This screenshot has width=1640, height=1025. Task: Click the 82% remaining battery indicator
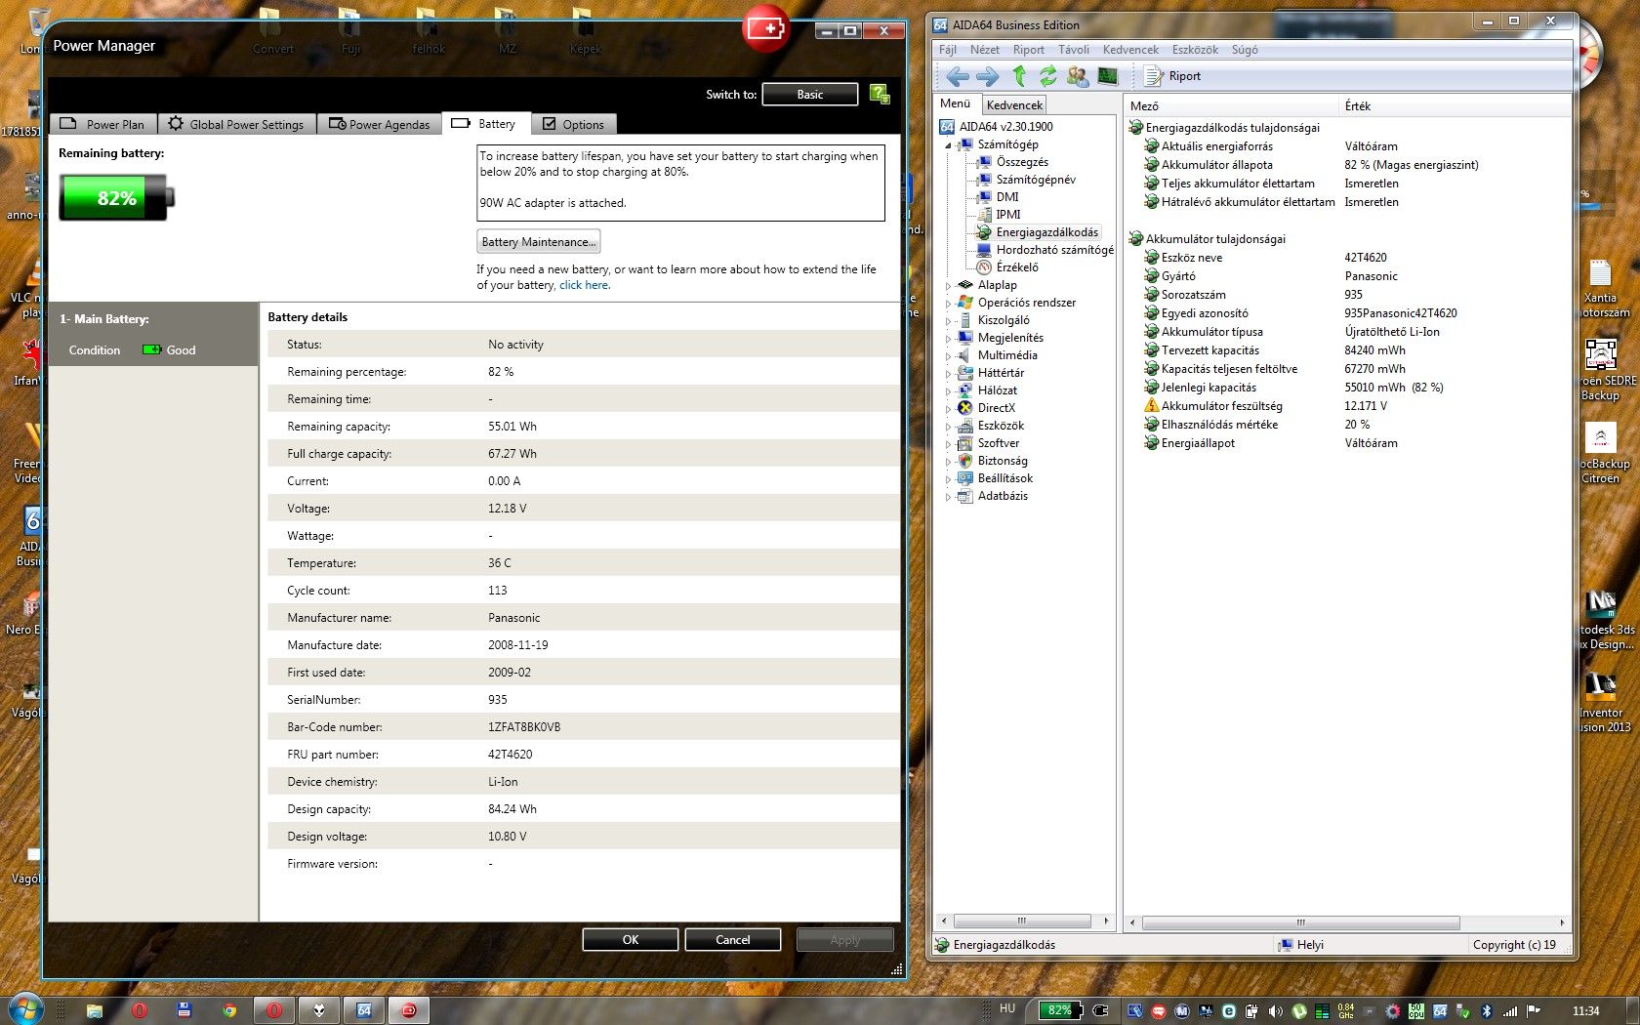click(116, 197)
